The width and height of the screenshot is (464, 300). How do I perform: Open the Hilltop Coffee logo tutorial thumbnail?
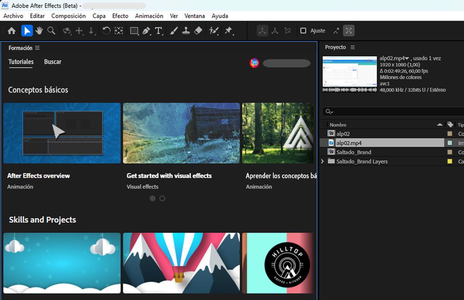[278, 263]
